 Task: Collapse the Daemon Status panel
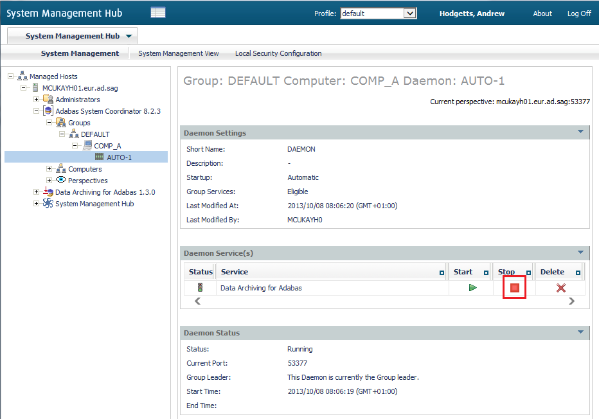[580, 332]
